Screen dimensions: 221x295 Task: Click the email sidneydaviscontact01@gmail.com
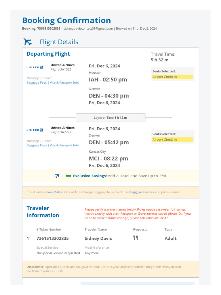coord(88,29)
